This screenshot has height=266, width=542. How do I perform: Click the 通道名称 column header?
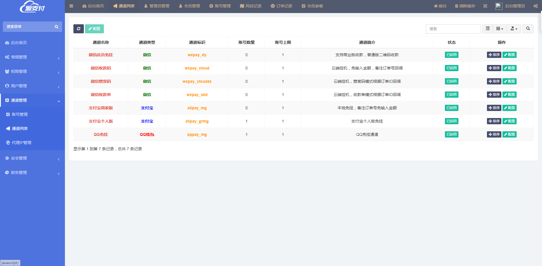tap(101, 42)
